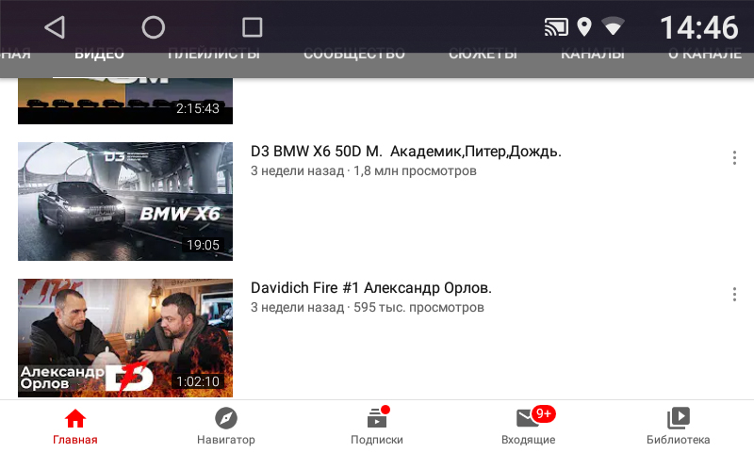Image resolution: width=754 pixels, height=452 pixels.
Task: Go to the Каналы tab
Action: [x=592, y=55]
